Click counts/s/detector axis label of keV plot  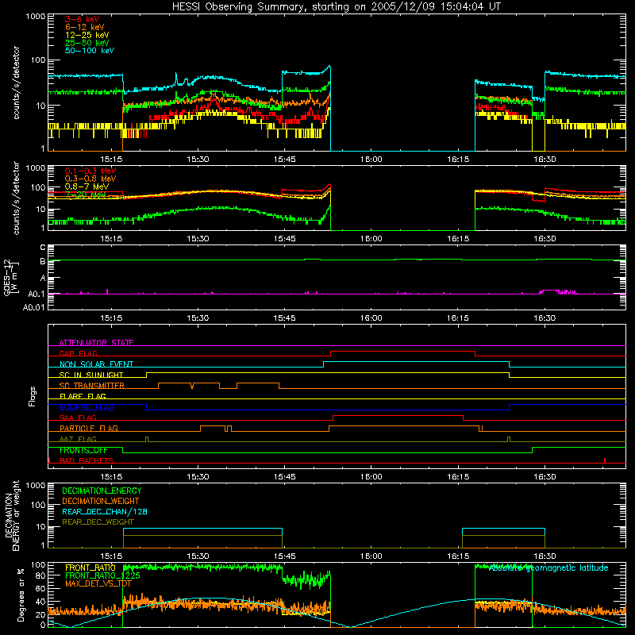point(16,83)
